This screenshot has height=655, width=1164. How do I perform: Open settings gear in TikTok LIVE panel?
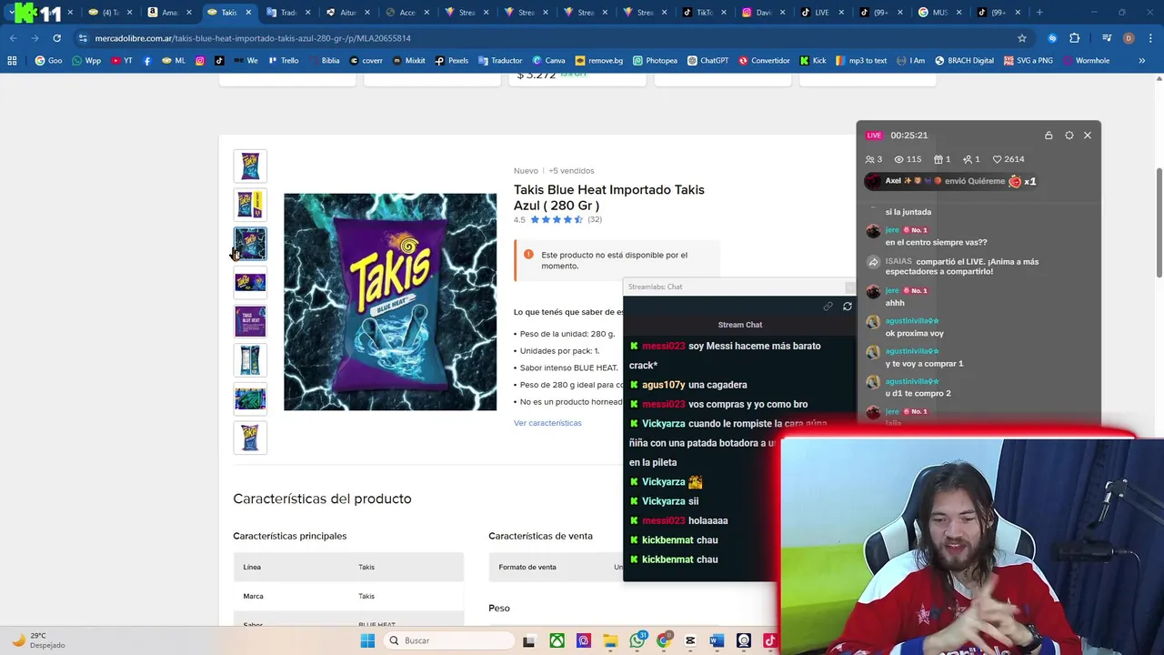[x=1069, y=136]
